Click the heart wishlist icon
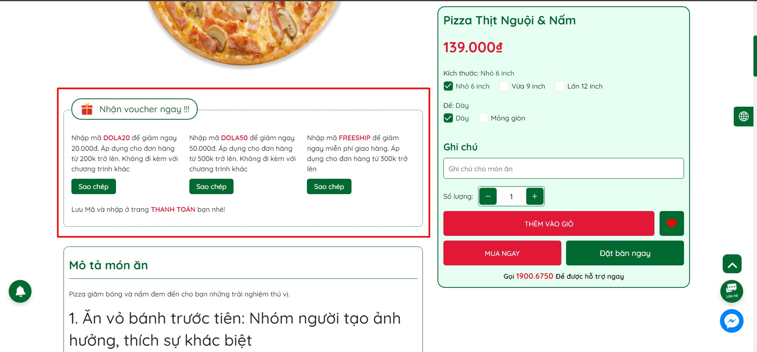 [x=671, y=224]
